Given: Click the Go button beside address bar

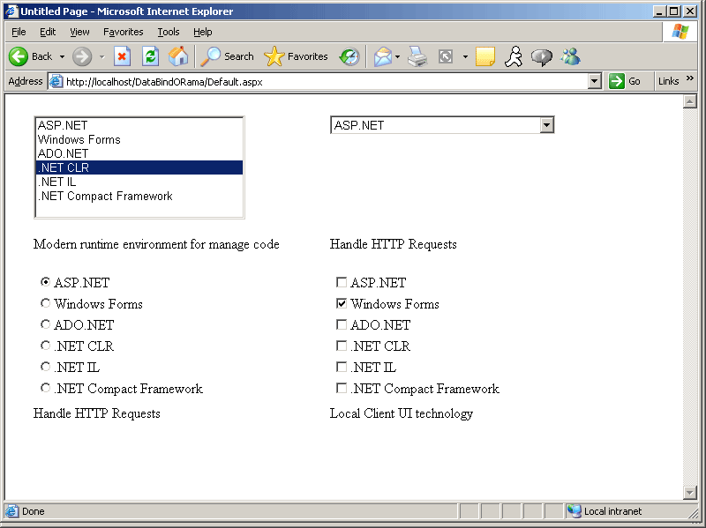Looking at the screenshot, I should [x=628, y=81].
